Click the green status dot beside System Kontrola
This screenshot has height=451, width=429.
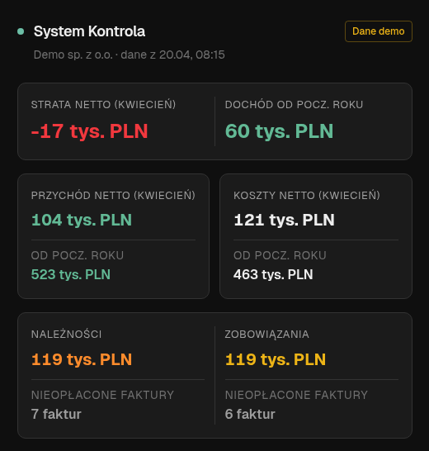21,31
